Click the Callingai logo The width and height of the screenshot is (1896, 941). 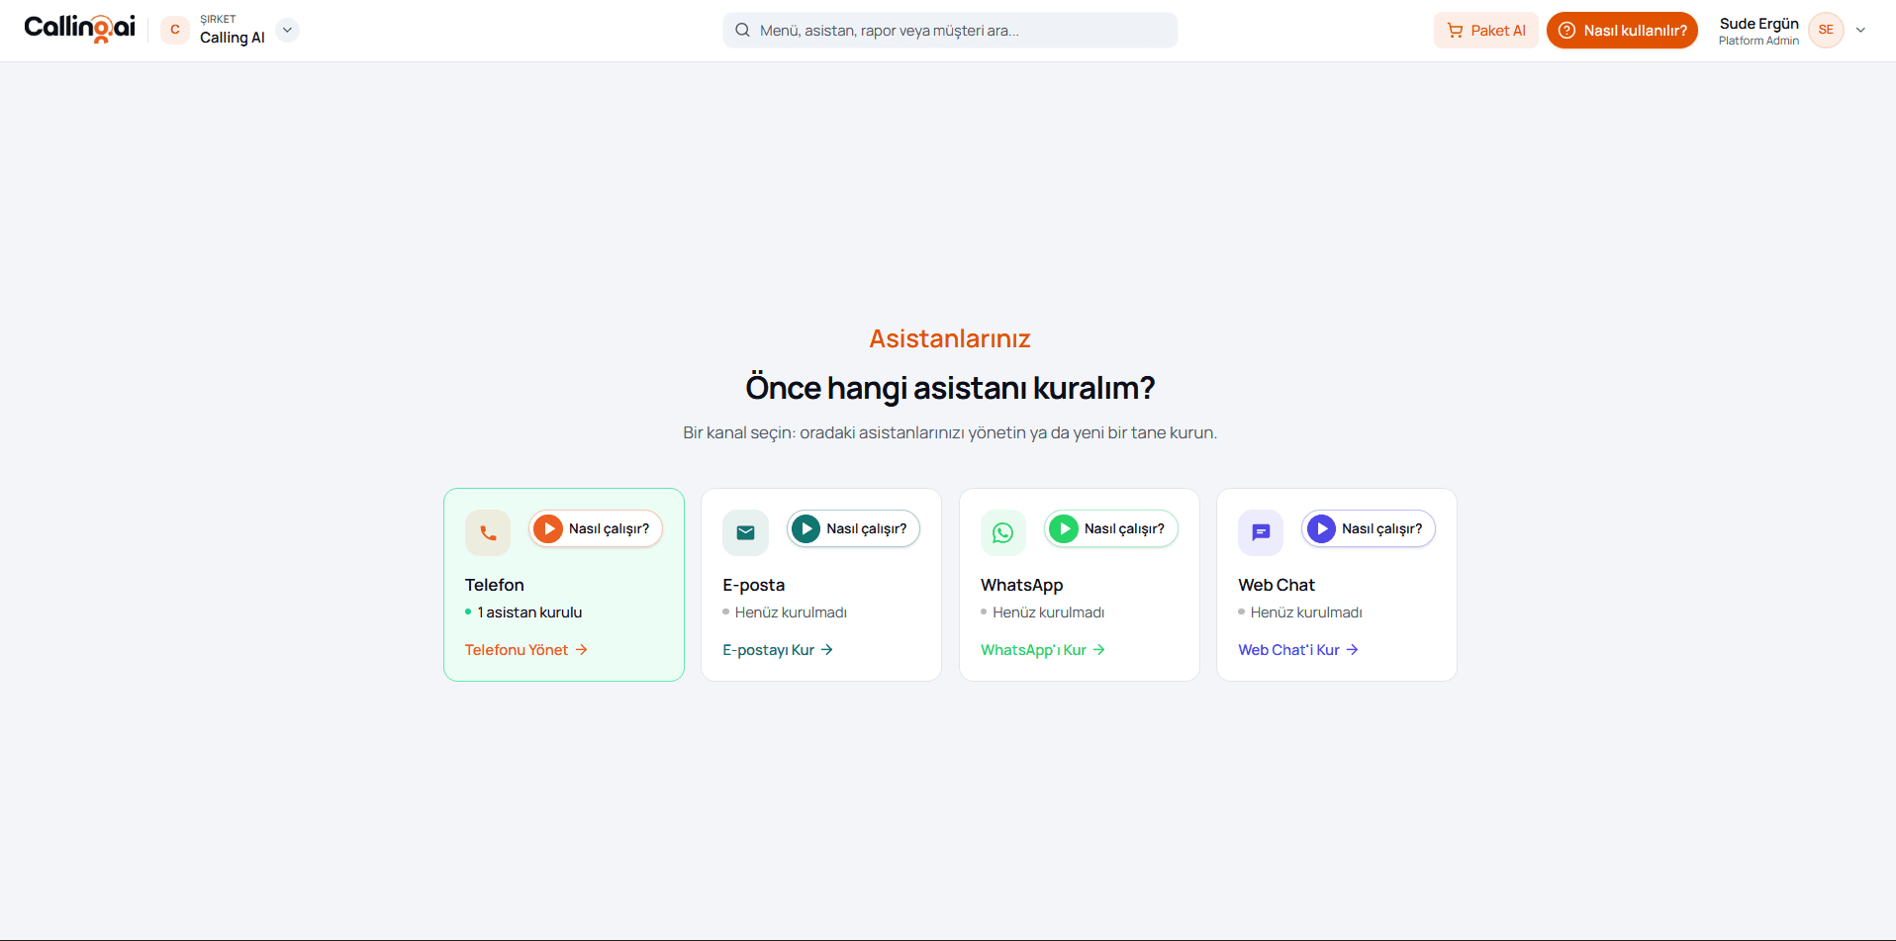pyautogui.click(x=79, y=29)
